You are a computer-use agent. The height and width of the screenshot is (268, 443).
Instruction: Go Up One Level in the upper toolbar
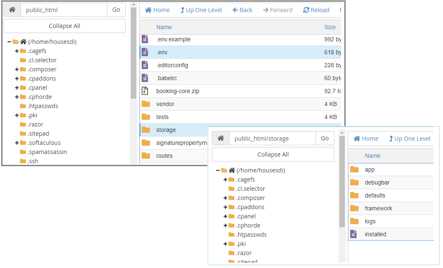point(201,10)
